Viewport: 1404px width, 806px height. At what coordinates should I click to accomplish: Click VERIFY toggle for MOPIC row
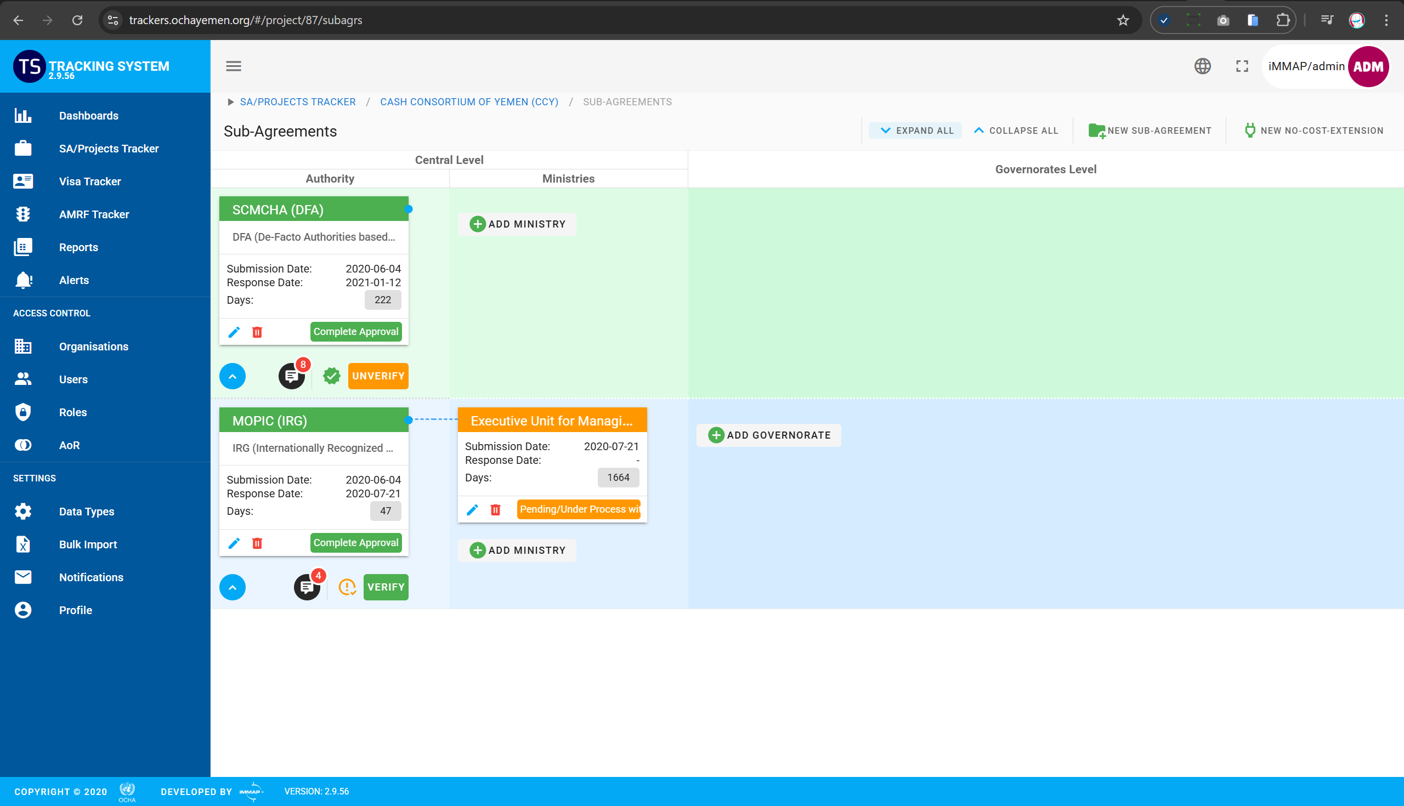click(x=386, y=587)
